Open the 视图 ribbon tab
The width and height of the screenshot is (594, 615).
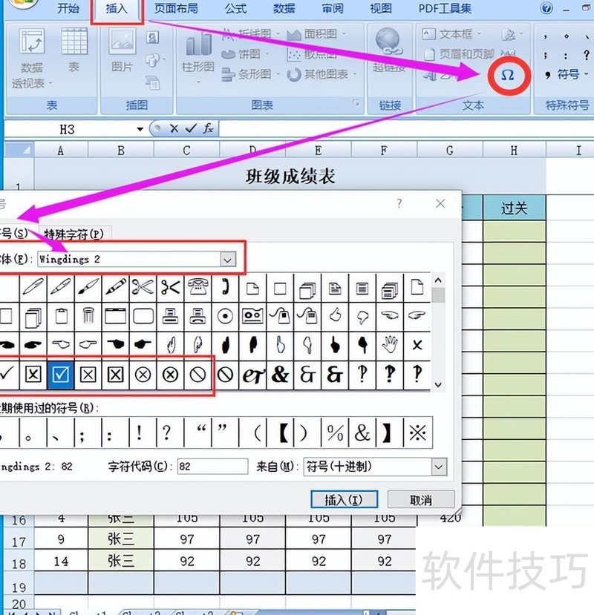click(381, 9)
